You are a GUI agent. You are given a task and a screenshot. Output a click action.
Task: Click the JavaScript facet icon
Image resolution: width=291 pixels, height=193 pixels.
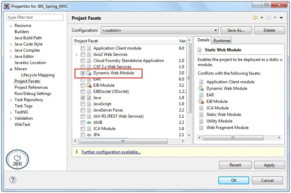point(89,104)
